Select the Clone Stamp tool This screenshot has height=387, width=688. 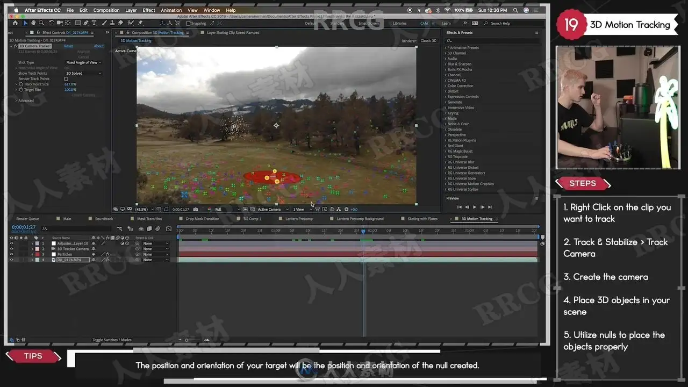[x=112, y=23]
